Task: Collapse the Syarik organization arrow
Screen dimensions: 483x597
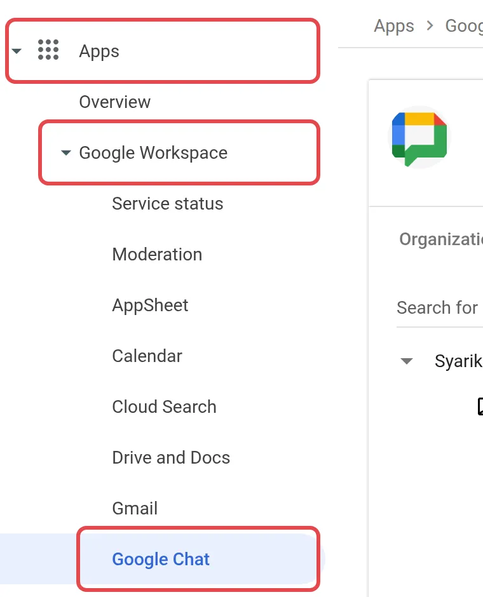Action: pyautogui.click(x=407, y=361)
